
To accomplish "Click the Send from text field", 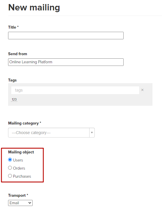I will [x=66, y=62].
